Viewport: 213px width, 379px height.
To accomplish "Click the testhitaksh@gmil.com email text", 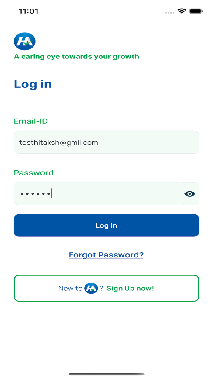I will (x=59, y=143).
